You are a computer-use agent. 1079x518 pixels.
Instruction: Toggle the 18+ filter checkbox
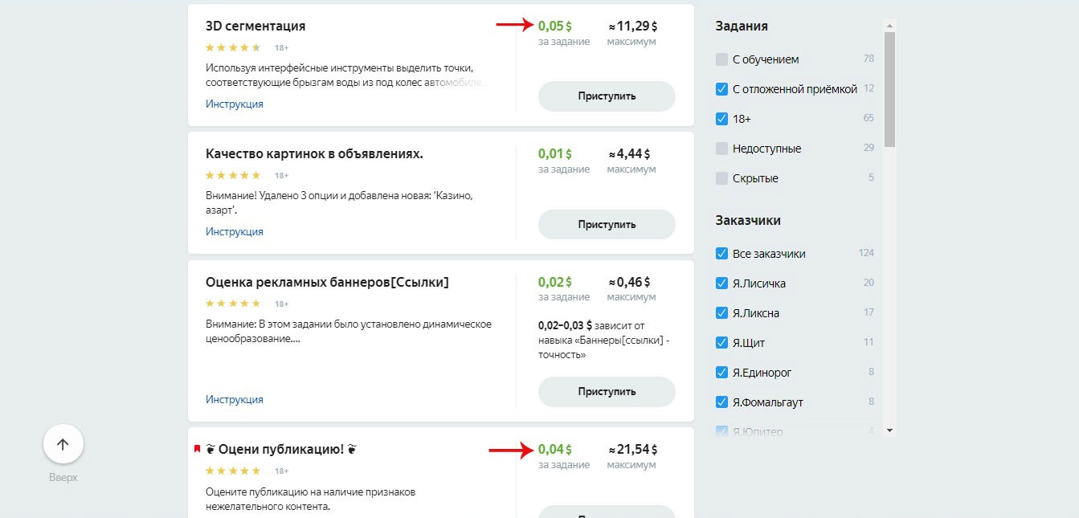click(721, 119)
